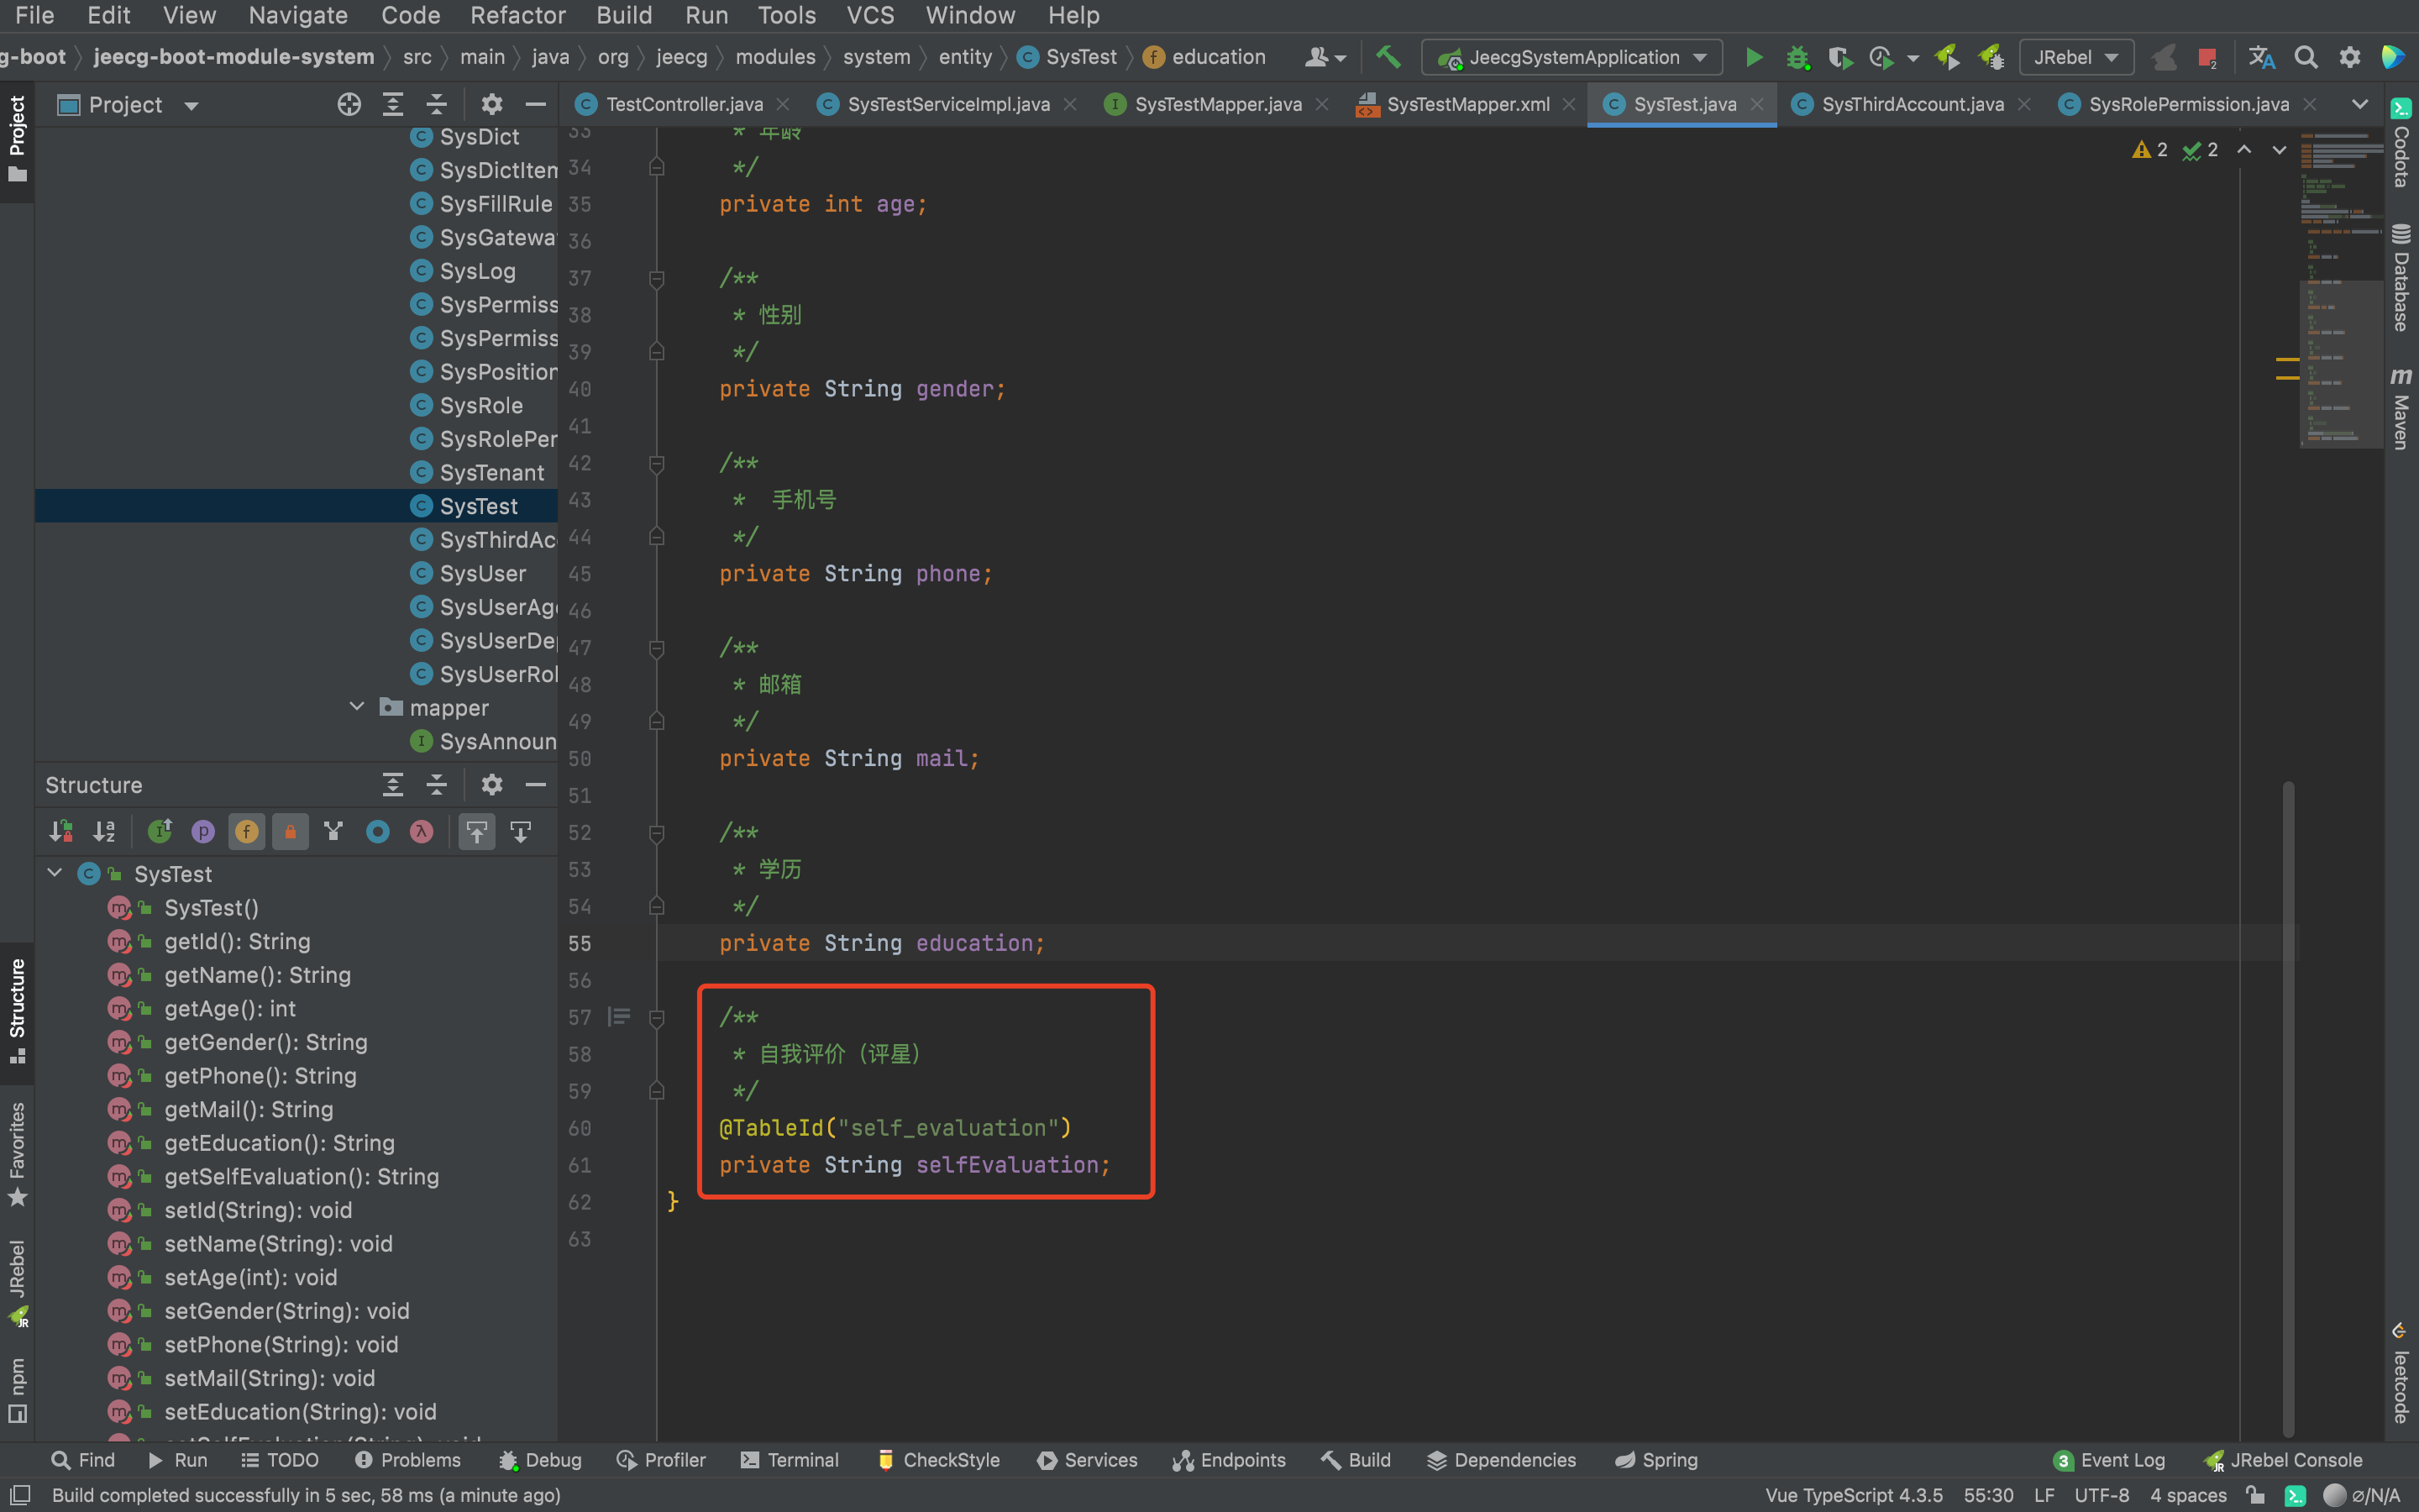Viewport: 2419px width, 1512px height.
Task: Click the red Stop button
Action: click(x=2207, y=57)
